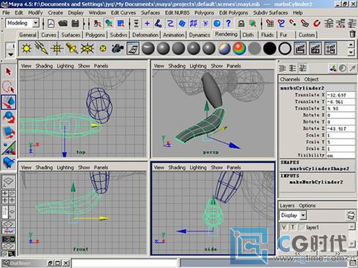Click makeNurbCylinder2 under INPUTS
Image resolution: width=358 pixels, height=268 pixels.
tap(316, 182)
